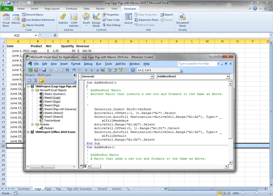Select Module1 in project tree
The image size is (273, 196).
pyautogui.click(x=47, y=128)
